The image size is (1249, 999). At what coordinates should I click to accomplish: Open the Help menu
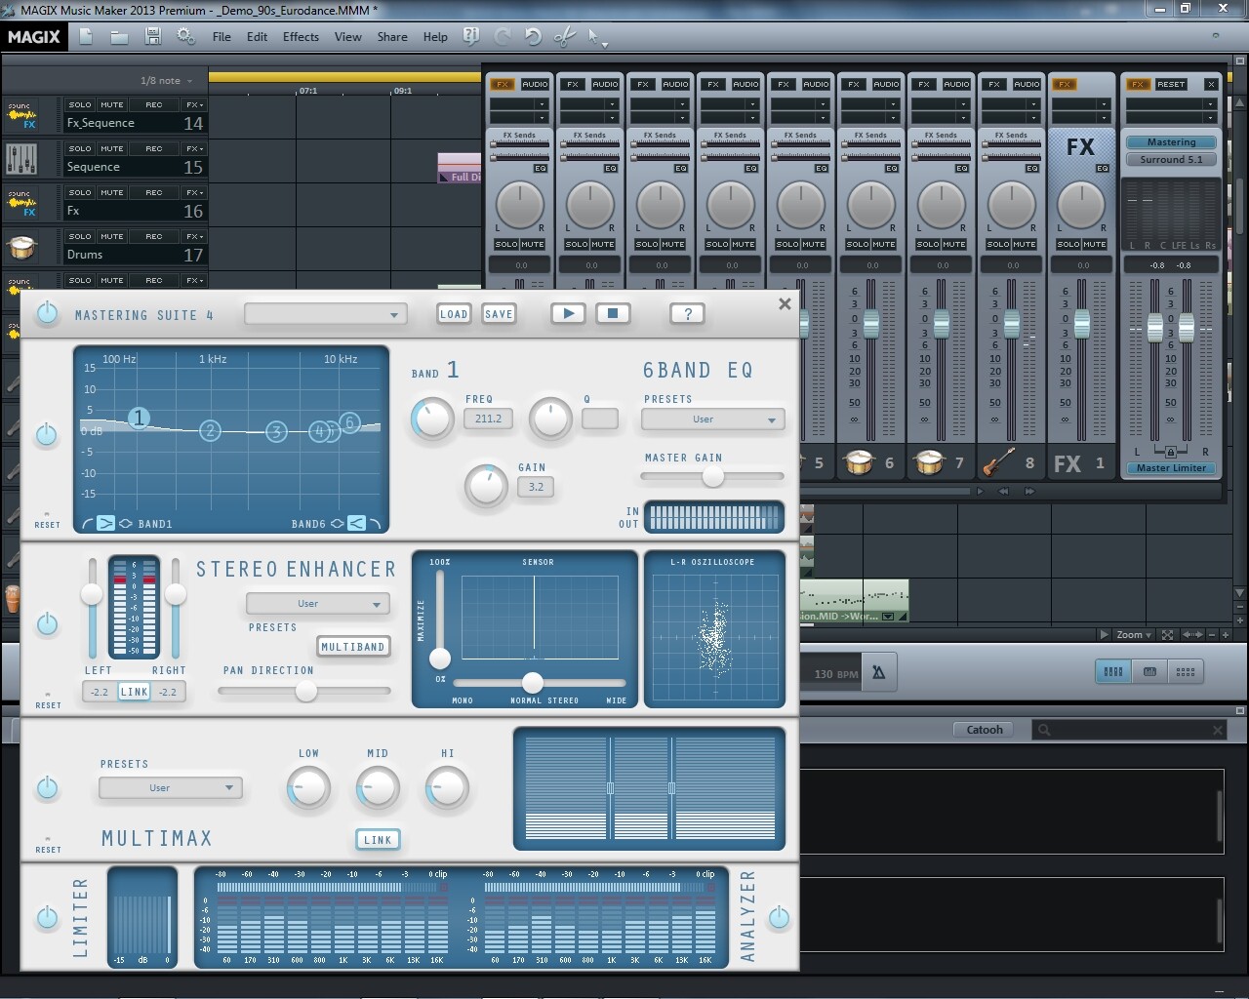click(x=435, y=37)
